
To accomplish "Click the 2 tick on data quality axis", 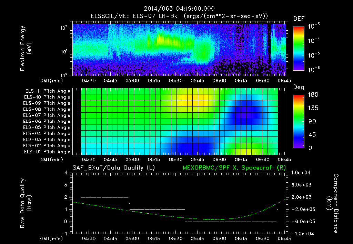I will coord(66,197).
